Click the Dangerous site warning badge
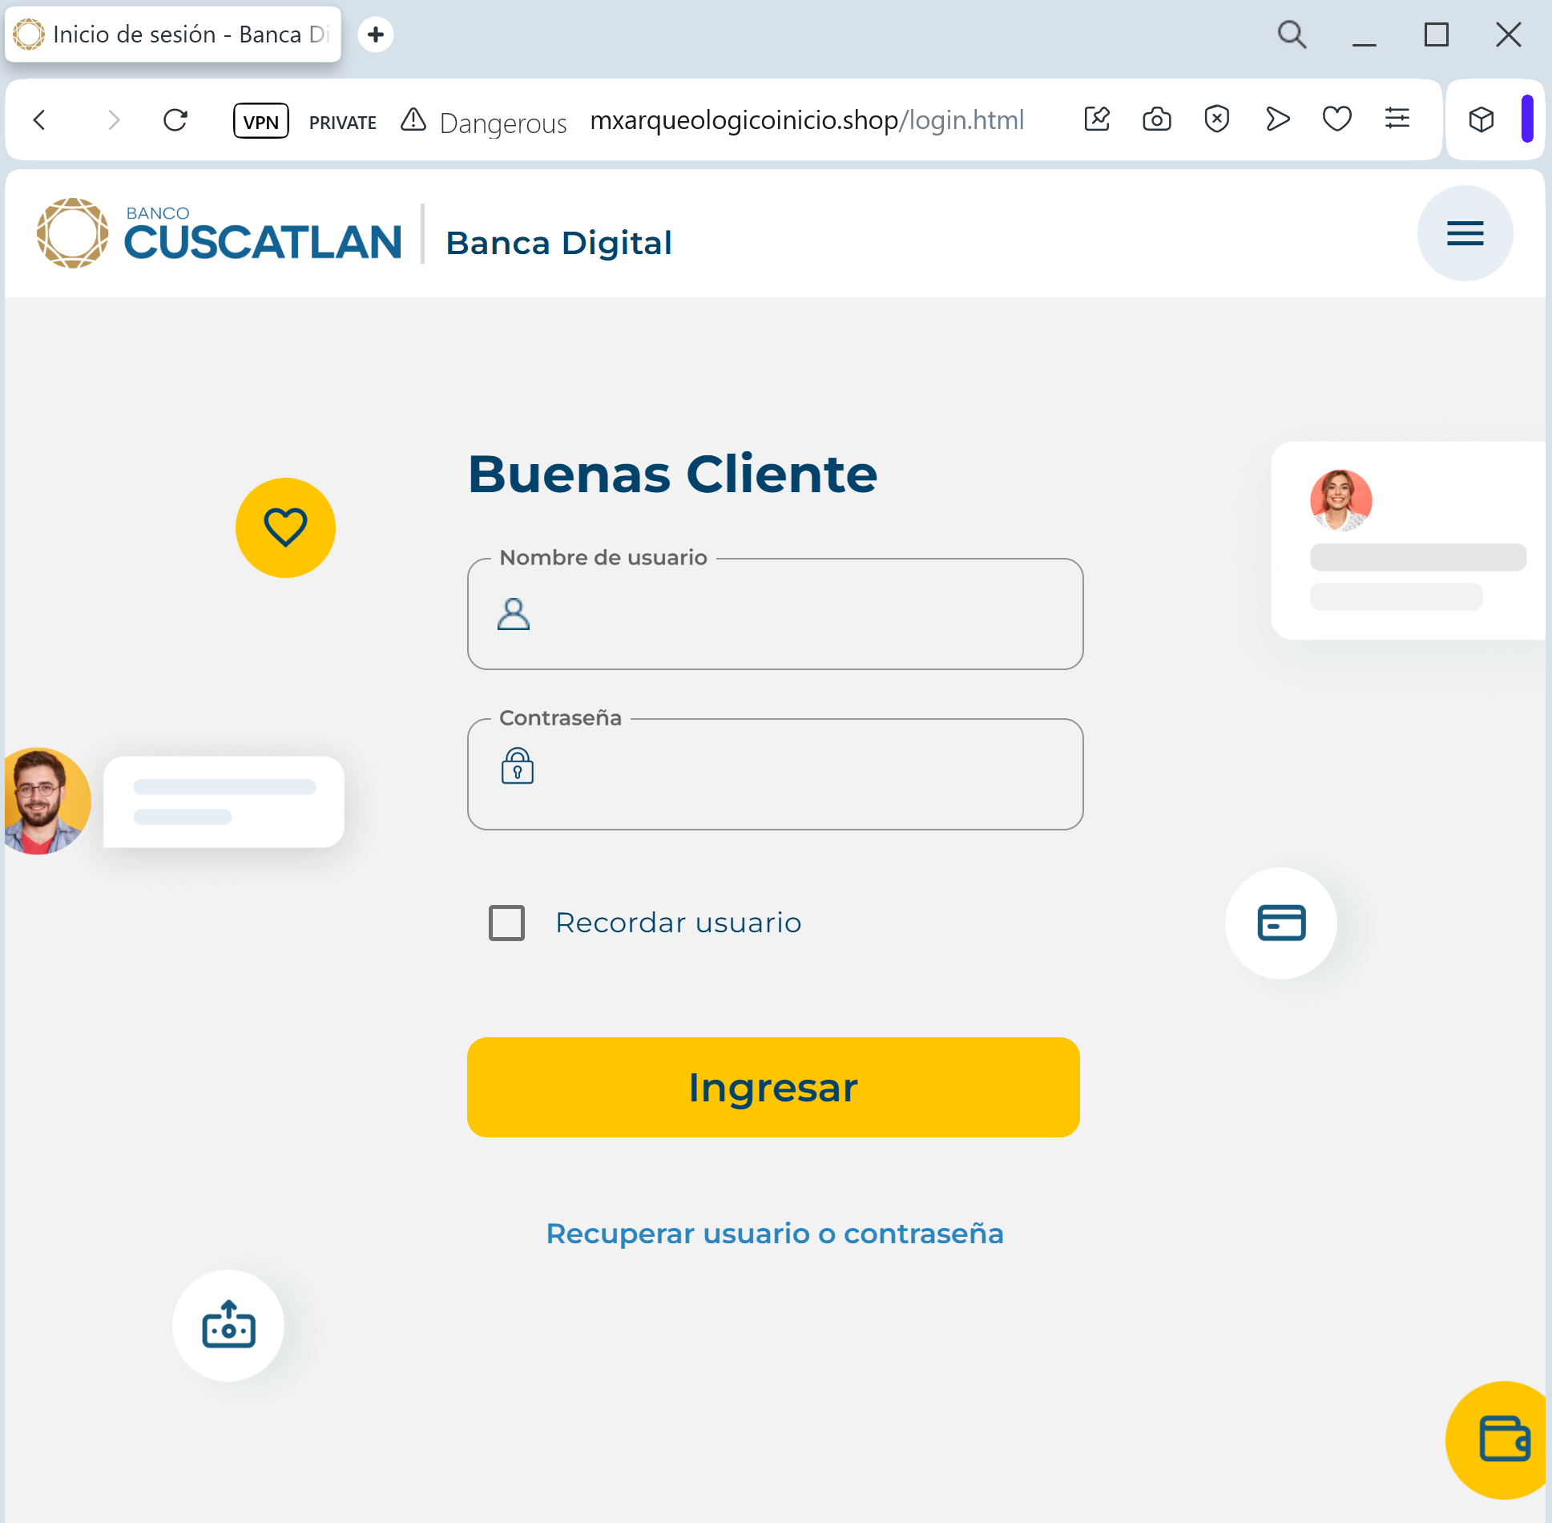 pyautogui.click(x=484, y=122)
